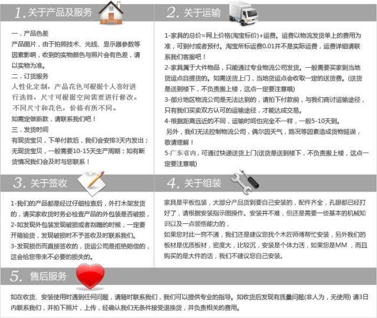Select the 关于运输 heading
This screenshot has width=377, height=318.
[x=202, y=14]
